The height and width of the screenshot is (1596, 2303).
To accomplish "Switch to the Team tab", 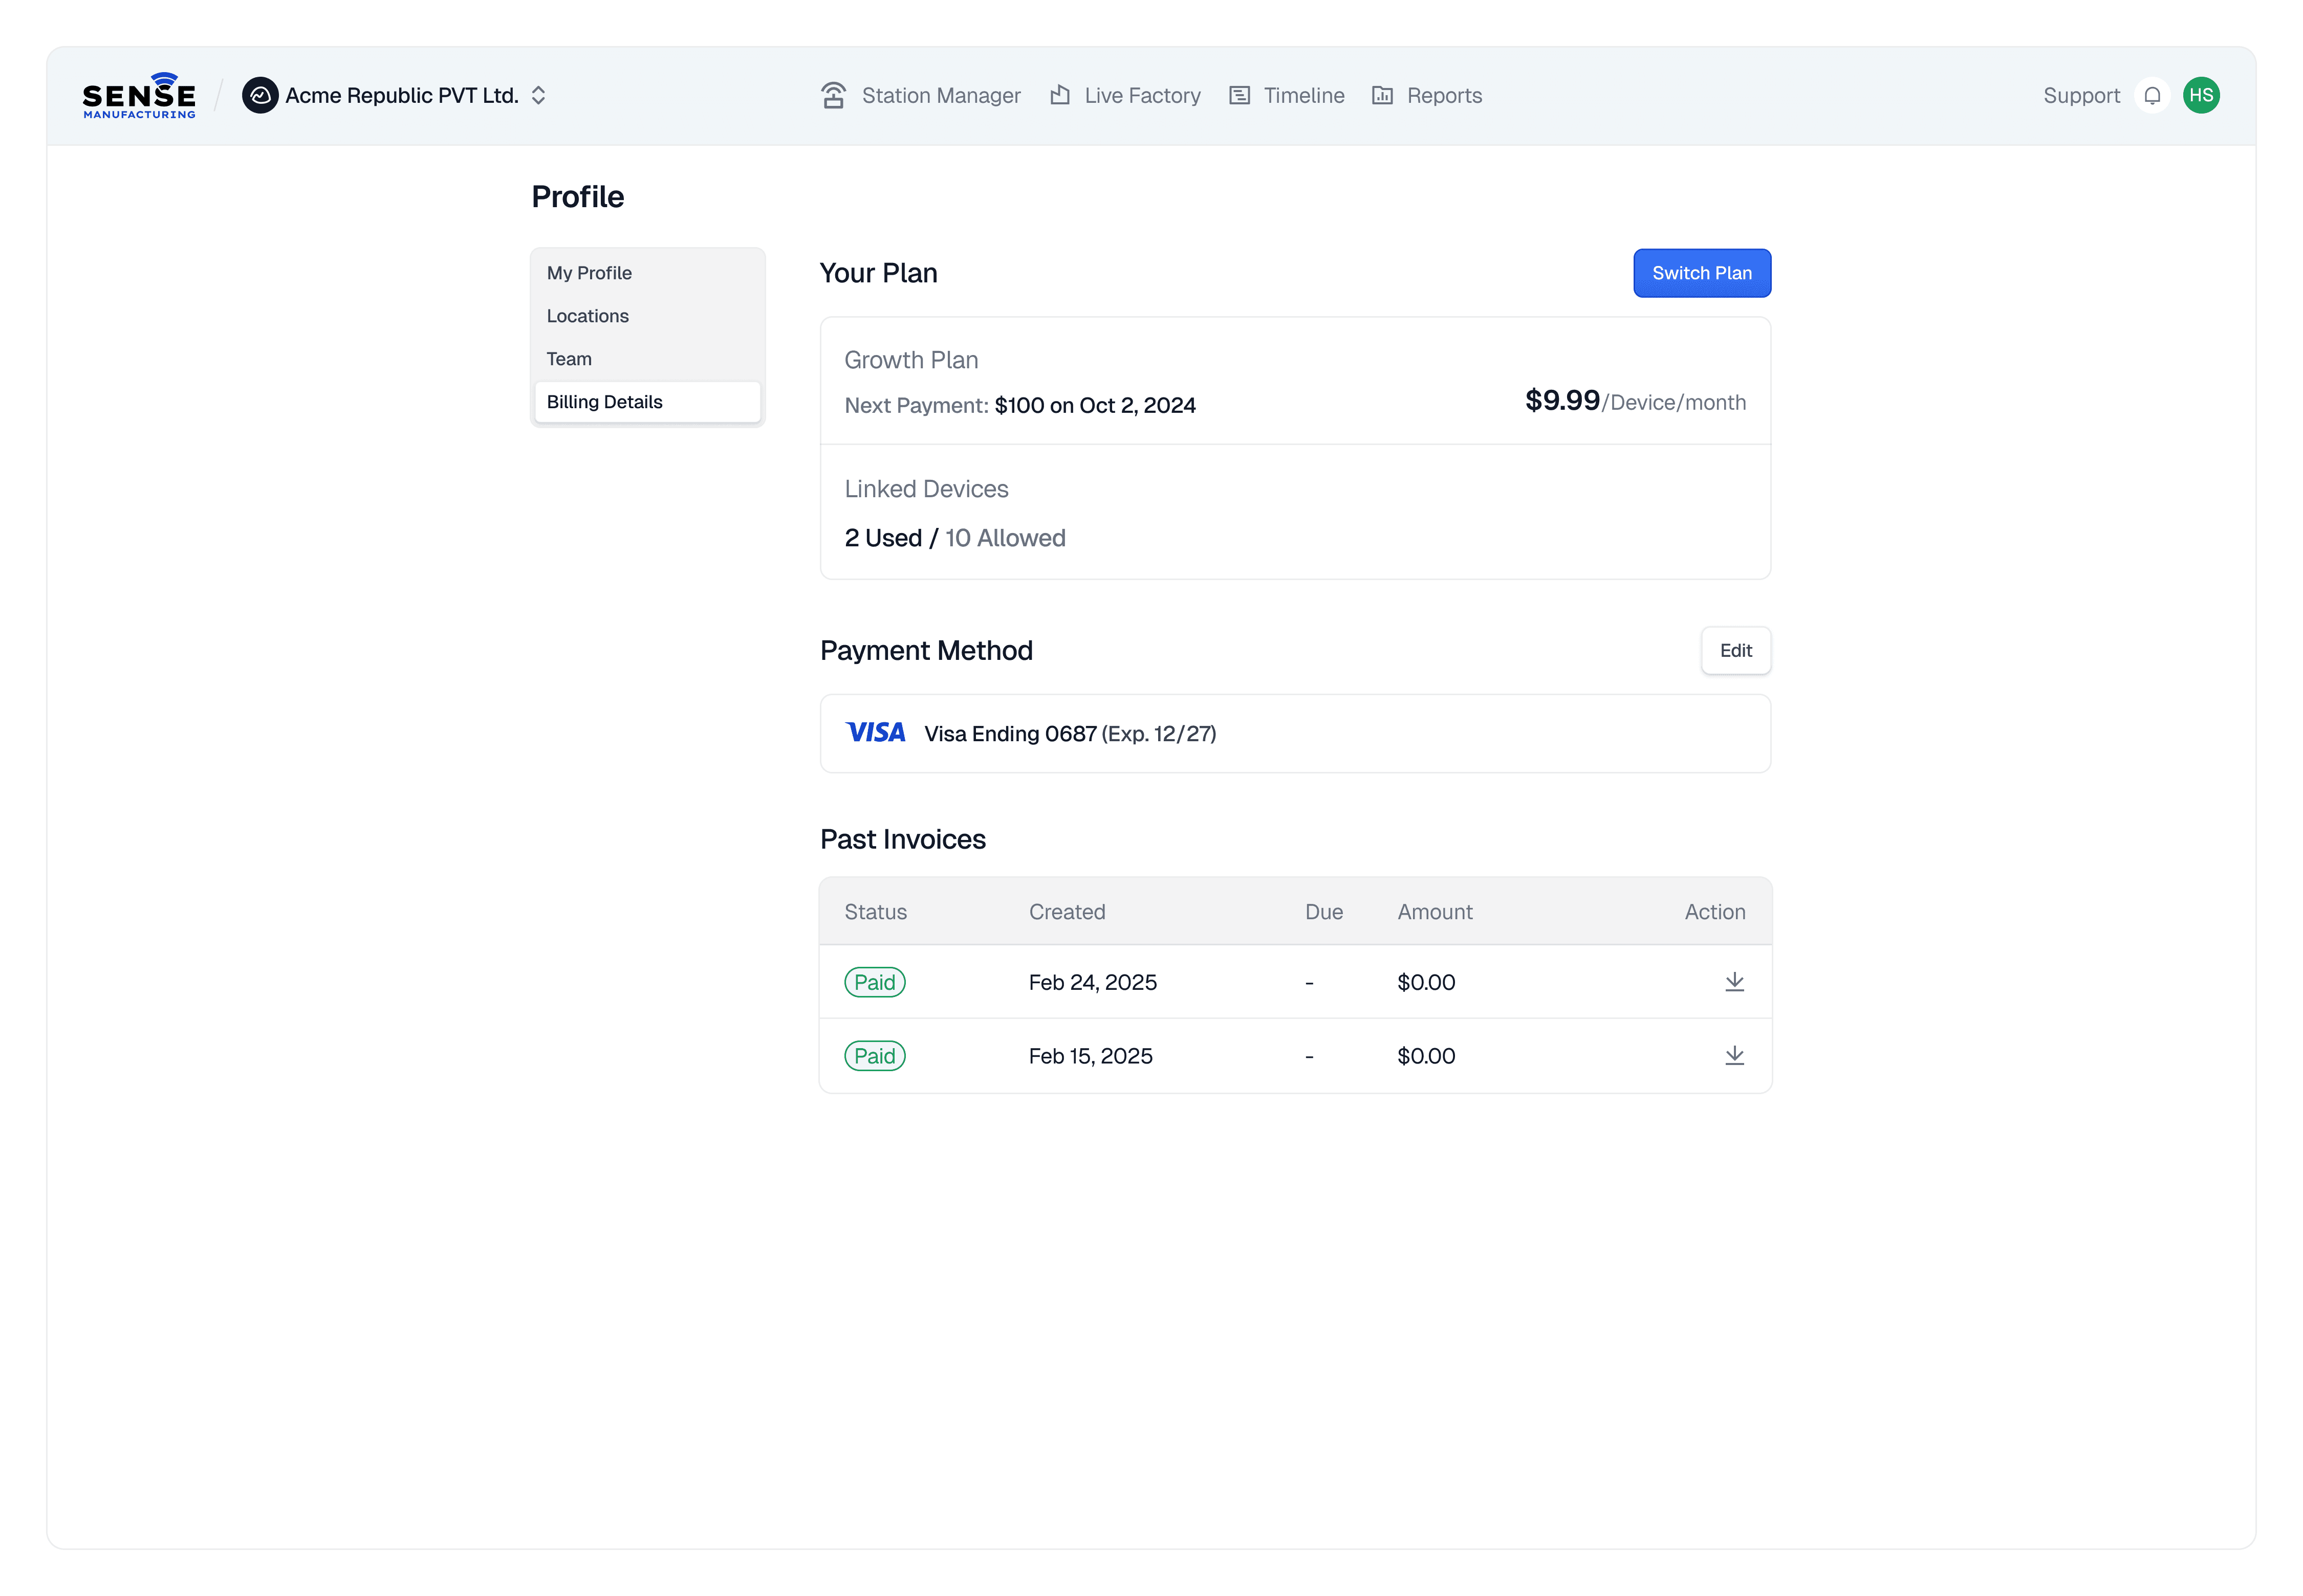I will coord(569,359).
